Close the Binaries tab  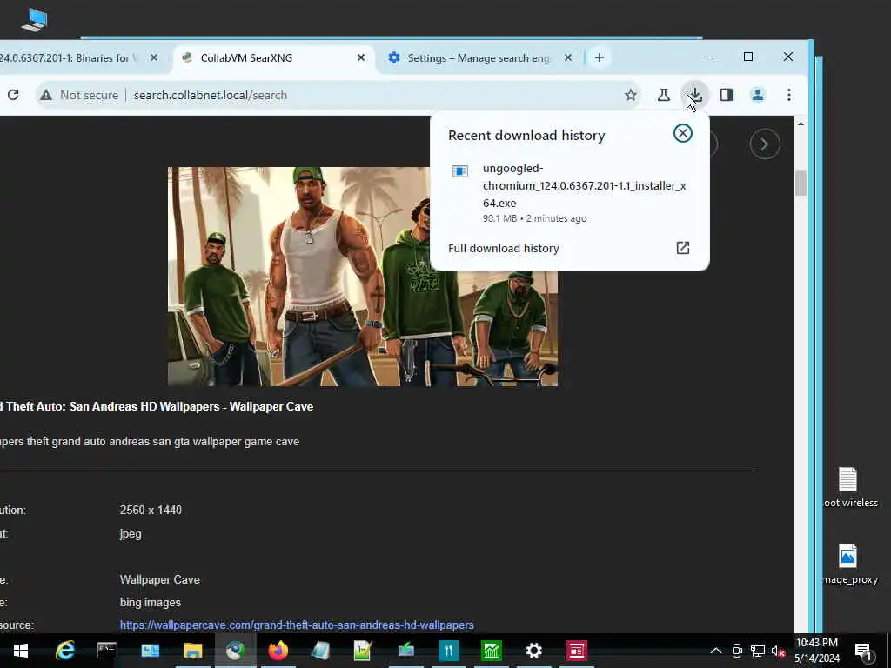click(154, 58)
